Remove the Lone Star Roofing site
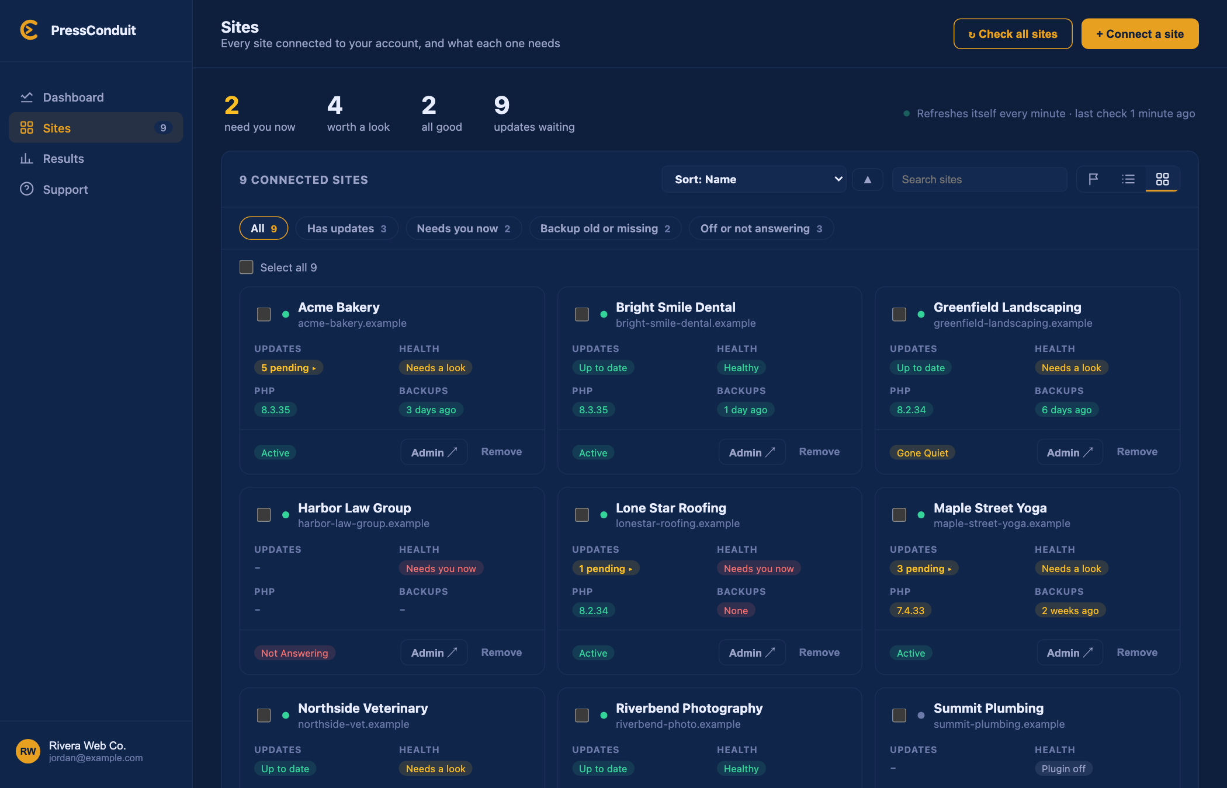 pos(819,653)
